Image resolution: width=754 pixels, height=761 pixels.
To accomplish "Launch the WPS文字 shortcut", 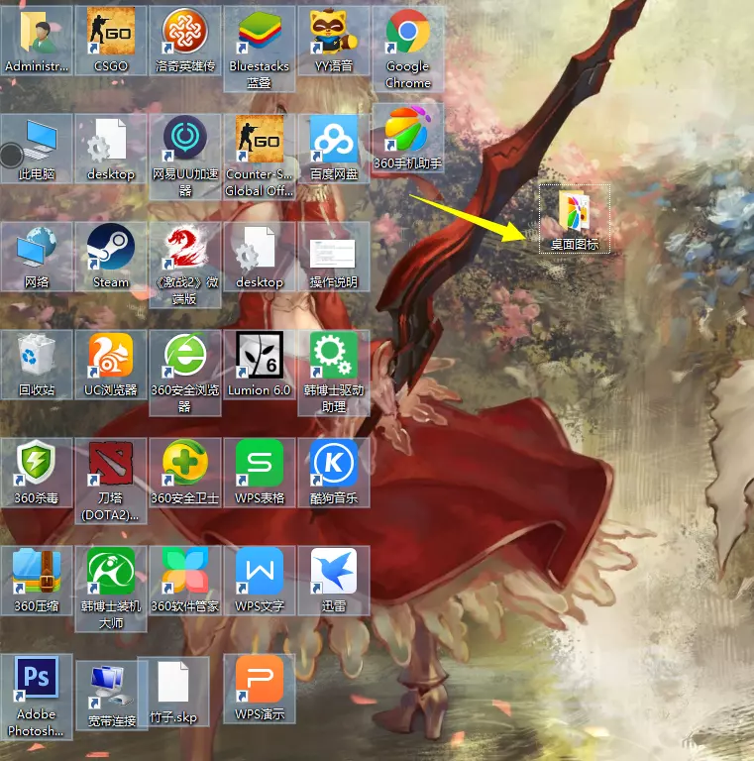I will (x=260, y=581).
